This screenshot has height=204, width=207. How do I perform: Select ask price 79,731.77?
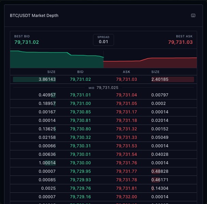(126, 171)
